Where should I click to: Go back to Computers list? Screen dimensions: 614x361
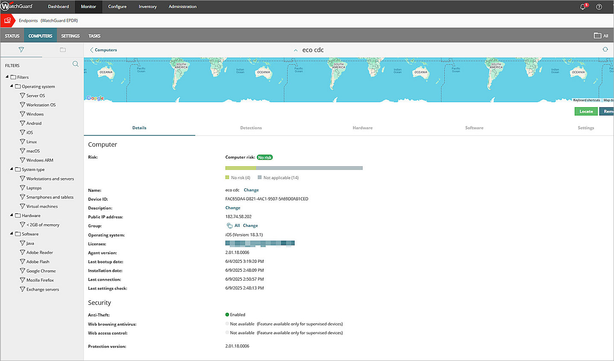click(x=103, y=50)
